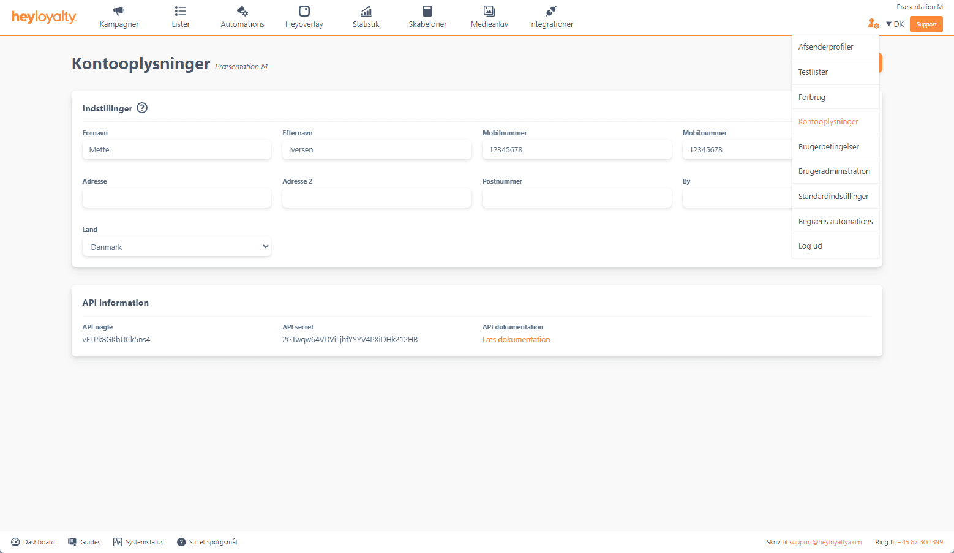The image size is (954, 553).
Task: Open Guides from the status bar
Action: (72, 541)
